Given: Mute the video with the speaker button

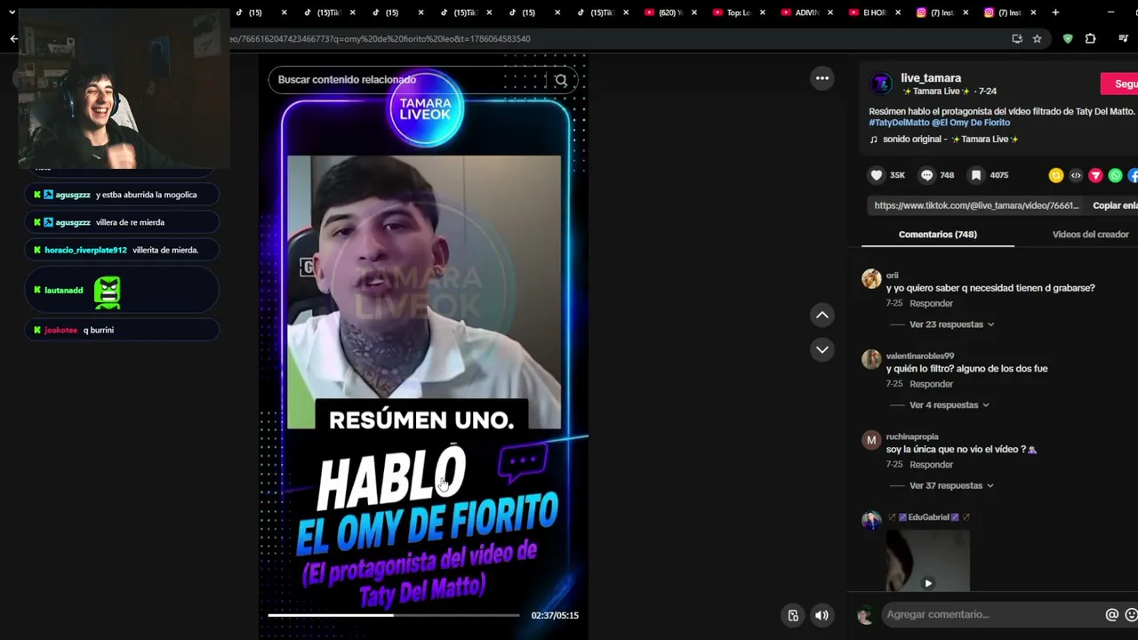Looking at the screenshot, I should [821, 615].
